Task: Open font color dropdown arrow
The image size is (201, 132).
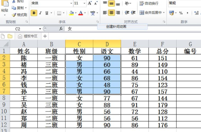Action: pyautogui.click(x=85, y=13)
